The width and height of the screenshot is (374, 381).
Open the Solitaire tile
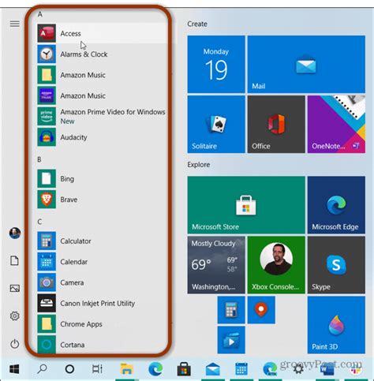click(x=216, y=124)
